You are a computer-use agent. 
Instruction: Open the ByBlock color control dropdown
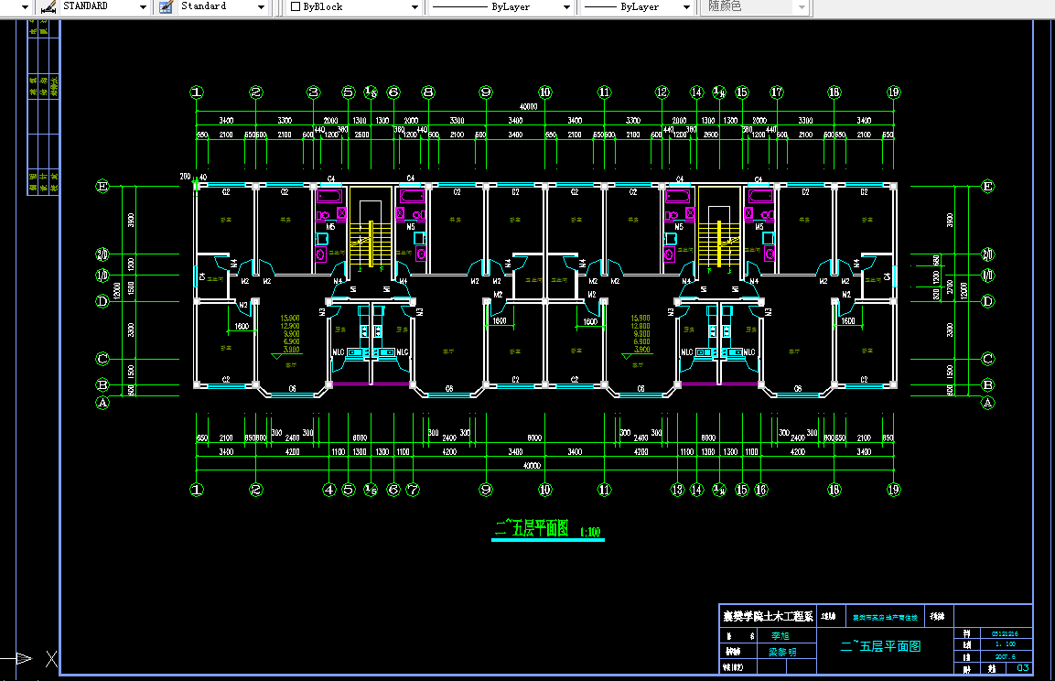(x=414, y=6)
